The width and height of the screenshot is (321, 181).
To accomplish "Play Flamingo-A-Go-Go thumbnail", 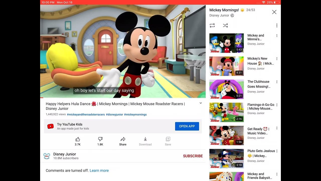I will 226,112.
